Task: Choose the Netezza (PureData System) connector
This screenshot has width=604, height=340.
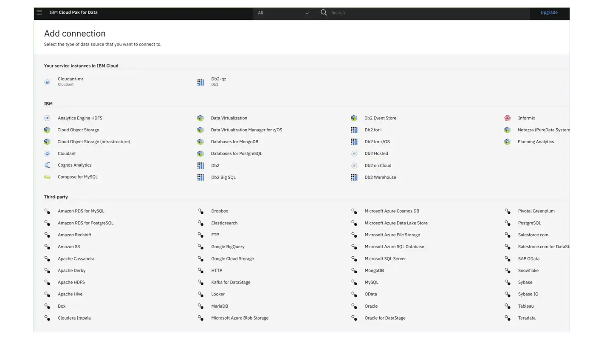Action: click(x=545, y=130)
